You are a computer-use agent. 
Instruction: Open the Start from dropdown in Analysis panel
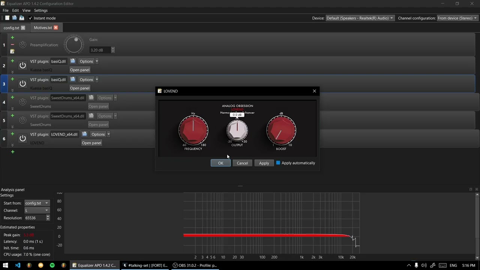coord(37,203)
